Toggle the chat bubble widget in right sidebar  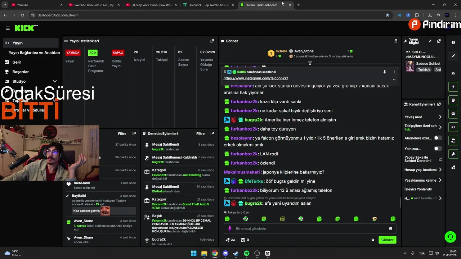coord(453,114)
